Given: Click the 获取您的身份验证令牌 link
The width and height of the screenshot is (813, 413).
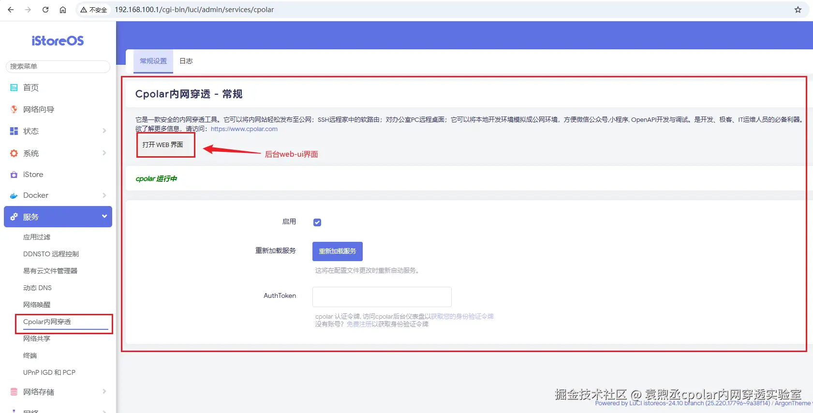Looking at the screenshot, I should coord(462,316).
